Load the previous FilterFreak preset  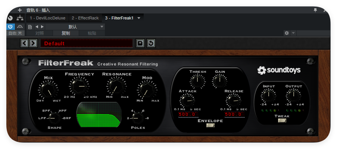pos(24,43)
